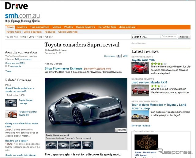Viewport: 196px width, 158px height.
Task: Click author name Richard Blackburn
Action: point(56,50)
